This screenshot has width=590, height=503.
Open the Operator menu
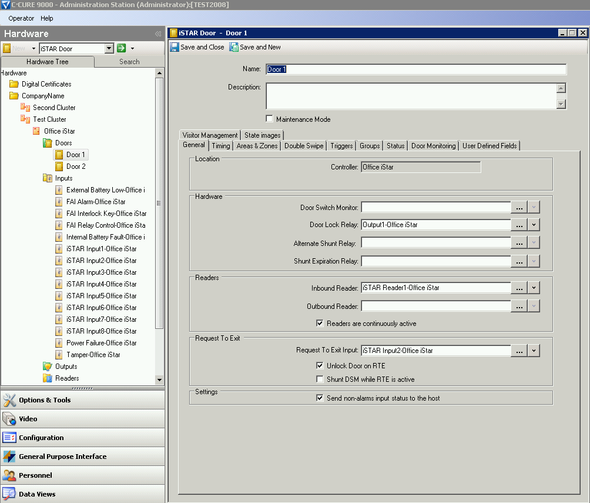[21, 18]
